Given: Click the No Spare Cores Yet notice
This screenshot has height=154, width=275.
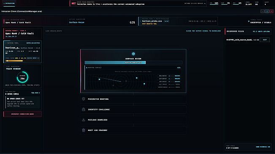Looking at the screenshot, I should pyautogui.click(x=23, y=102).
